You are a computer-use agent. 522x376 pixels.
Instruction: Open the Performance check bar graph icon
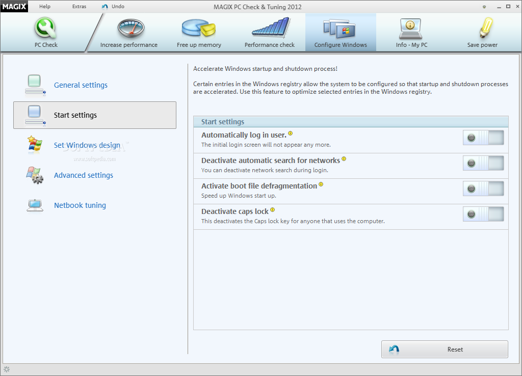271,28
